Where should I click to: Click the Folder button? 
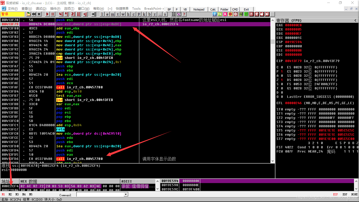(224, 9)
